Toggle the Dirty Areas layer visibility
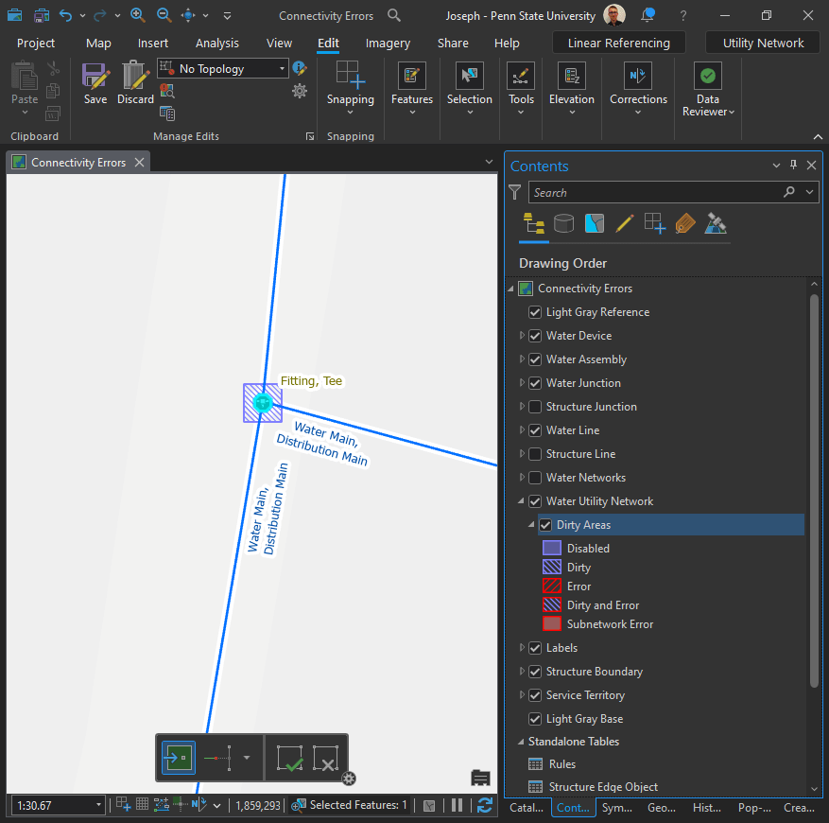Screen dimensions: 829x823 click(x=545, y=525)
